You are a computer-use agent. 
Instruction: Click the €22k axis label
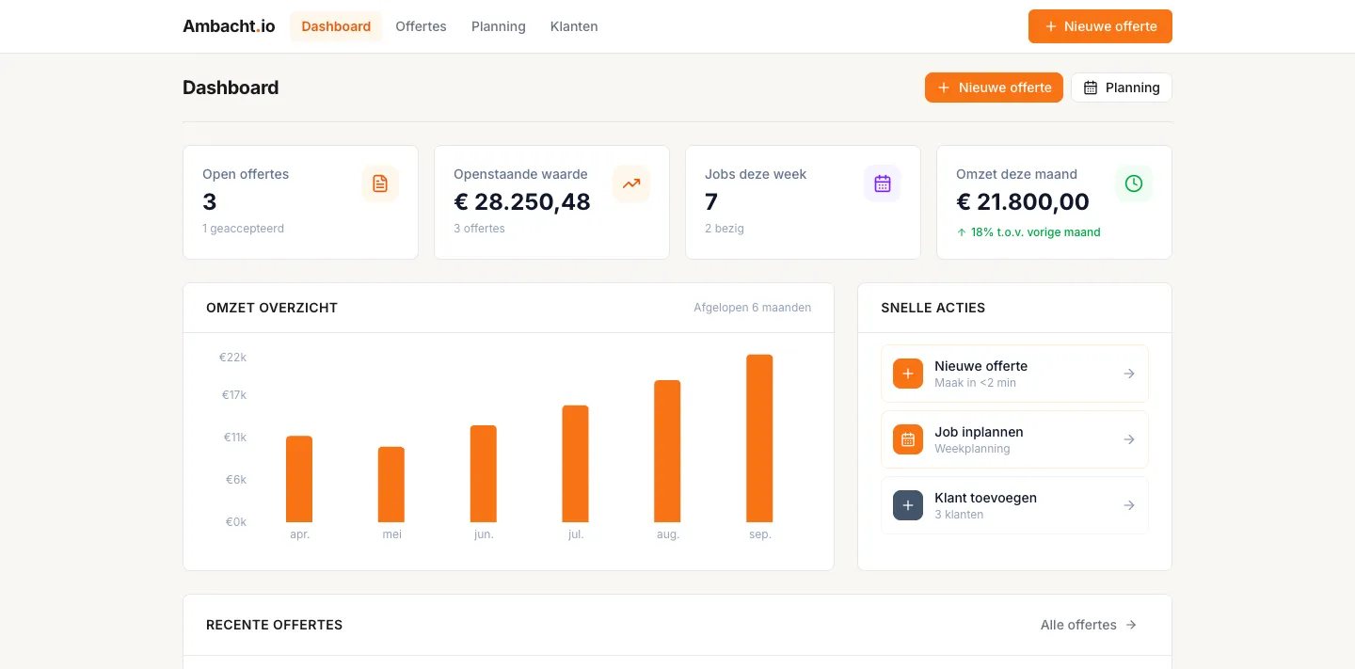click(232, 358)
